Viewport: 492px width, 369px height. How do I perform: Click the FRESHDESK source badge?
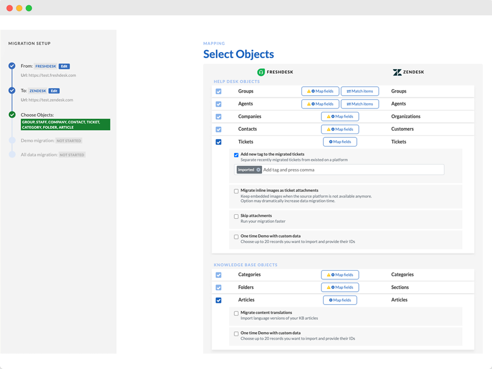point(46,66)
